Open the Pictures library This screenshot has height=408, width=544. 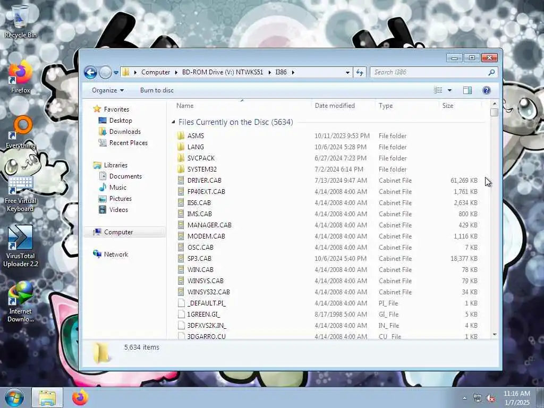pyautogui.click(x=120, y=199)
